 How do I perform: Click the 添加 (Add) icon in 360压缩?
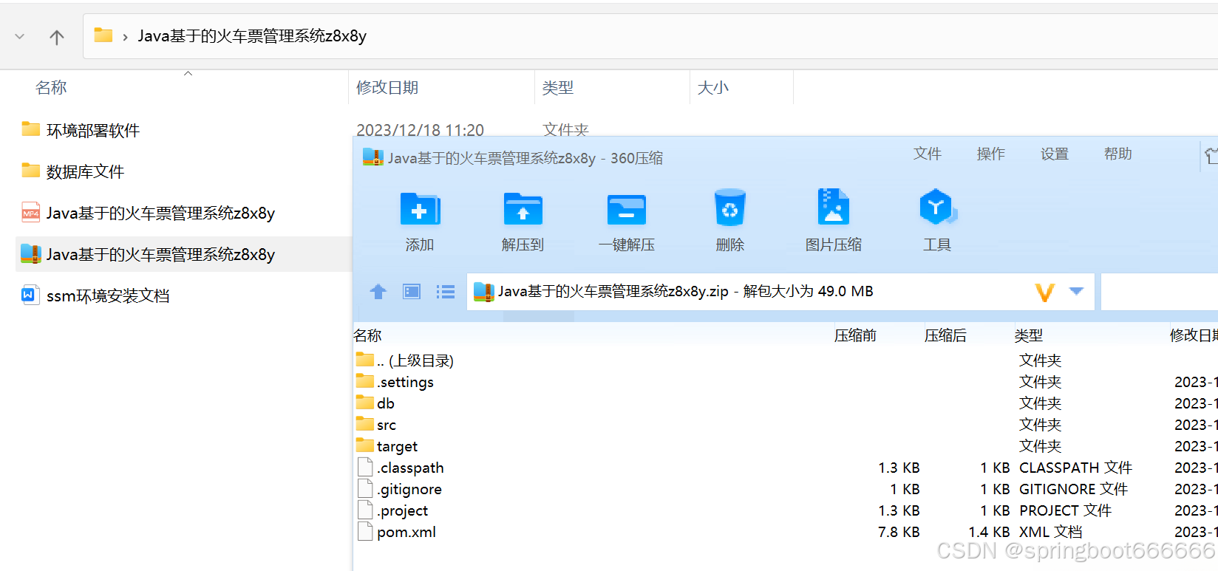coord(420,209)
